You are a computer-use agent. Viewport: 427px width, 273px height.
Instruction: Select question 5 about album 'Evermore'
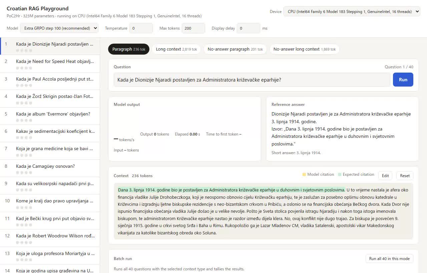coord(50,116)
